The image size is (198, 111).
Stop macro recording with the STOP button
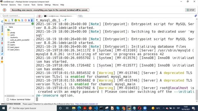pos(190,10)
